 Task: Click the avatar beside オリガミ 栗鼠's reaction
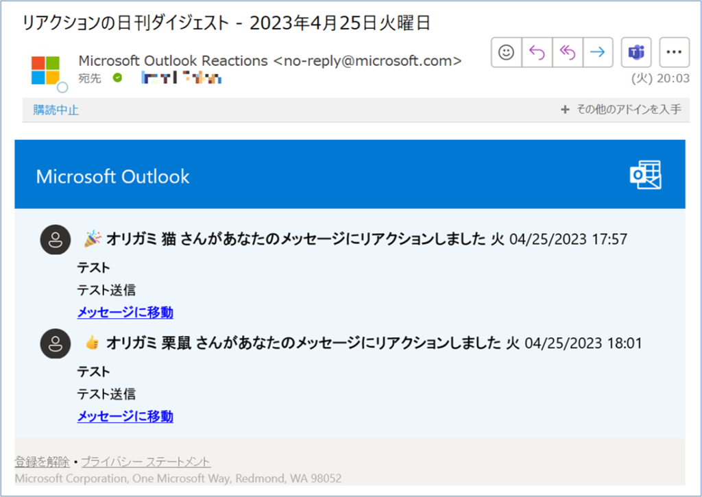[x=56, y=343]
